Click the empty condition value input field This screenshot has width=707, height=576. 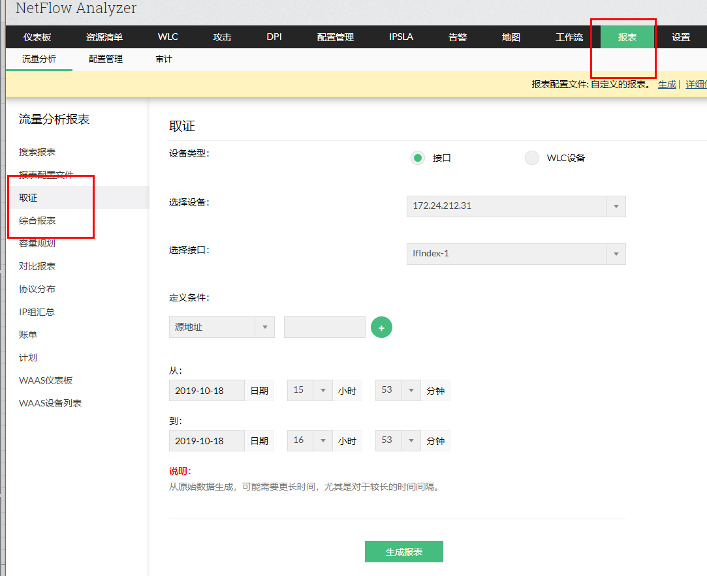tap(324, 327)
